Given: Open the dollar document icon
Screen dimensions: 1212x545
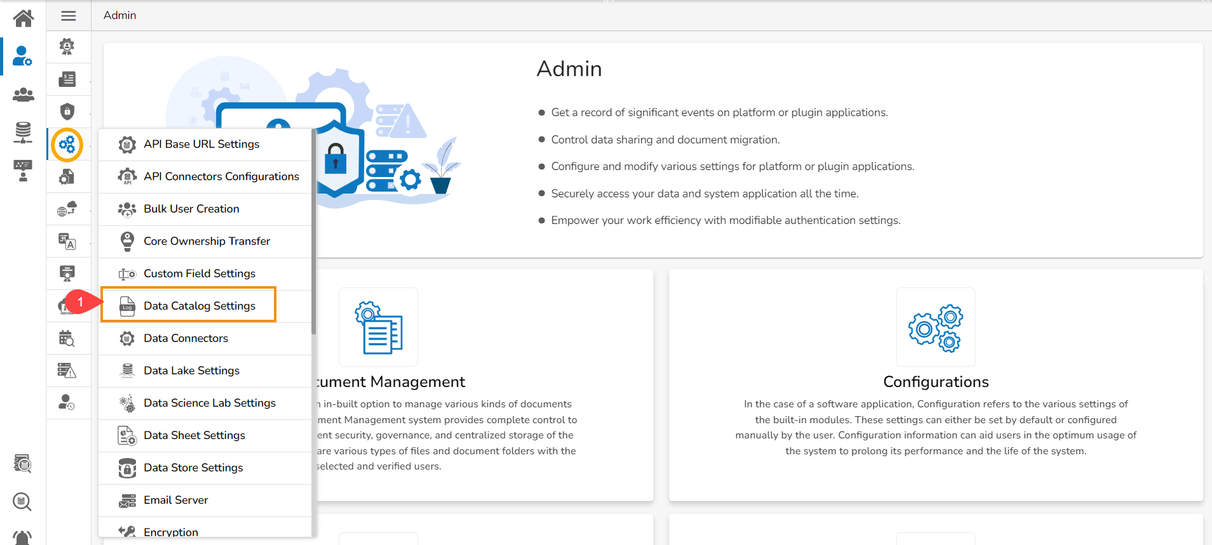Looking at the screenshot, I should (67, 79).
